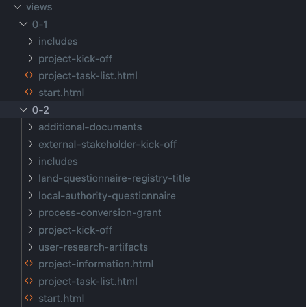Viewport: 306px width, 307px height.
Task: Open start.html in the 0-1 folder
Action: [x=61, y=93]
